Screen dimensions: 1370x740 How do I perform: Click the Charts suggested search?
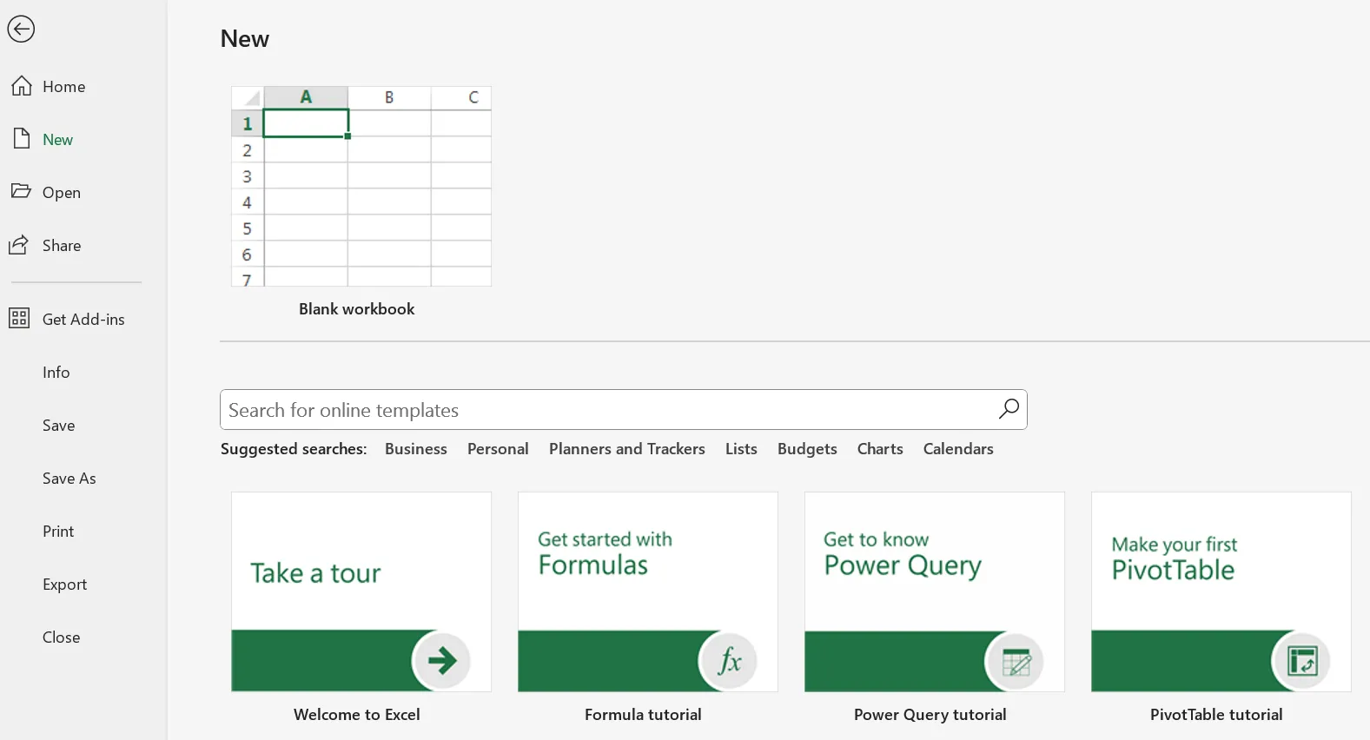(x=880, y=449)
